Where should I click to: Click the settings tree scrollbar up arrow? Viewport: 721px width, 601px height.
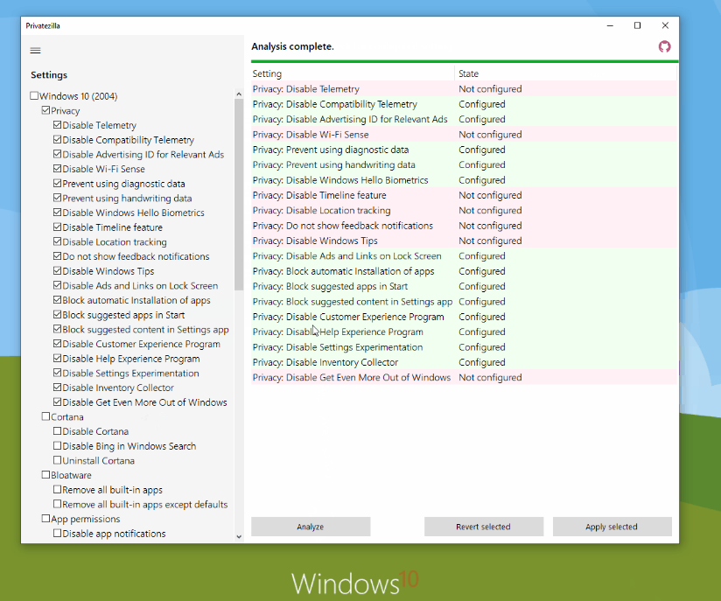(239, 94)
